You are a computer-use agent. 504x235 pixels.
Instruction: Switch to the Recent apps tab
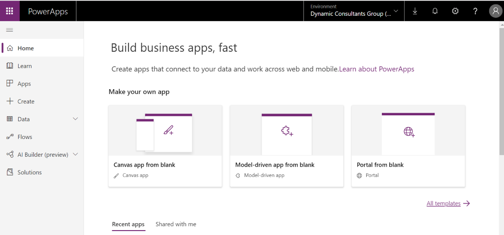(128, 224)
